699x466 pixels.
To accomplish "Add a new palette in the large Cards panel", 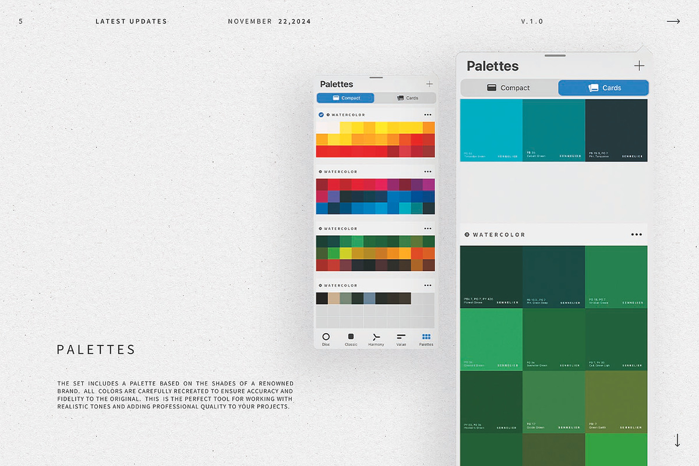I will 639,66.
